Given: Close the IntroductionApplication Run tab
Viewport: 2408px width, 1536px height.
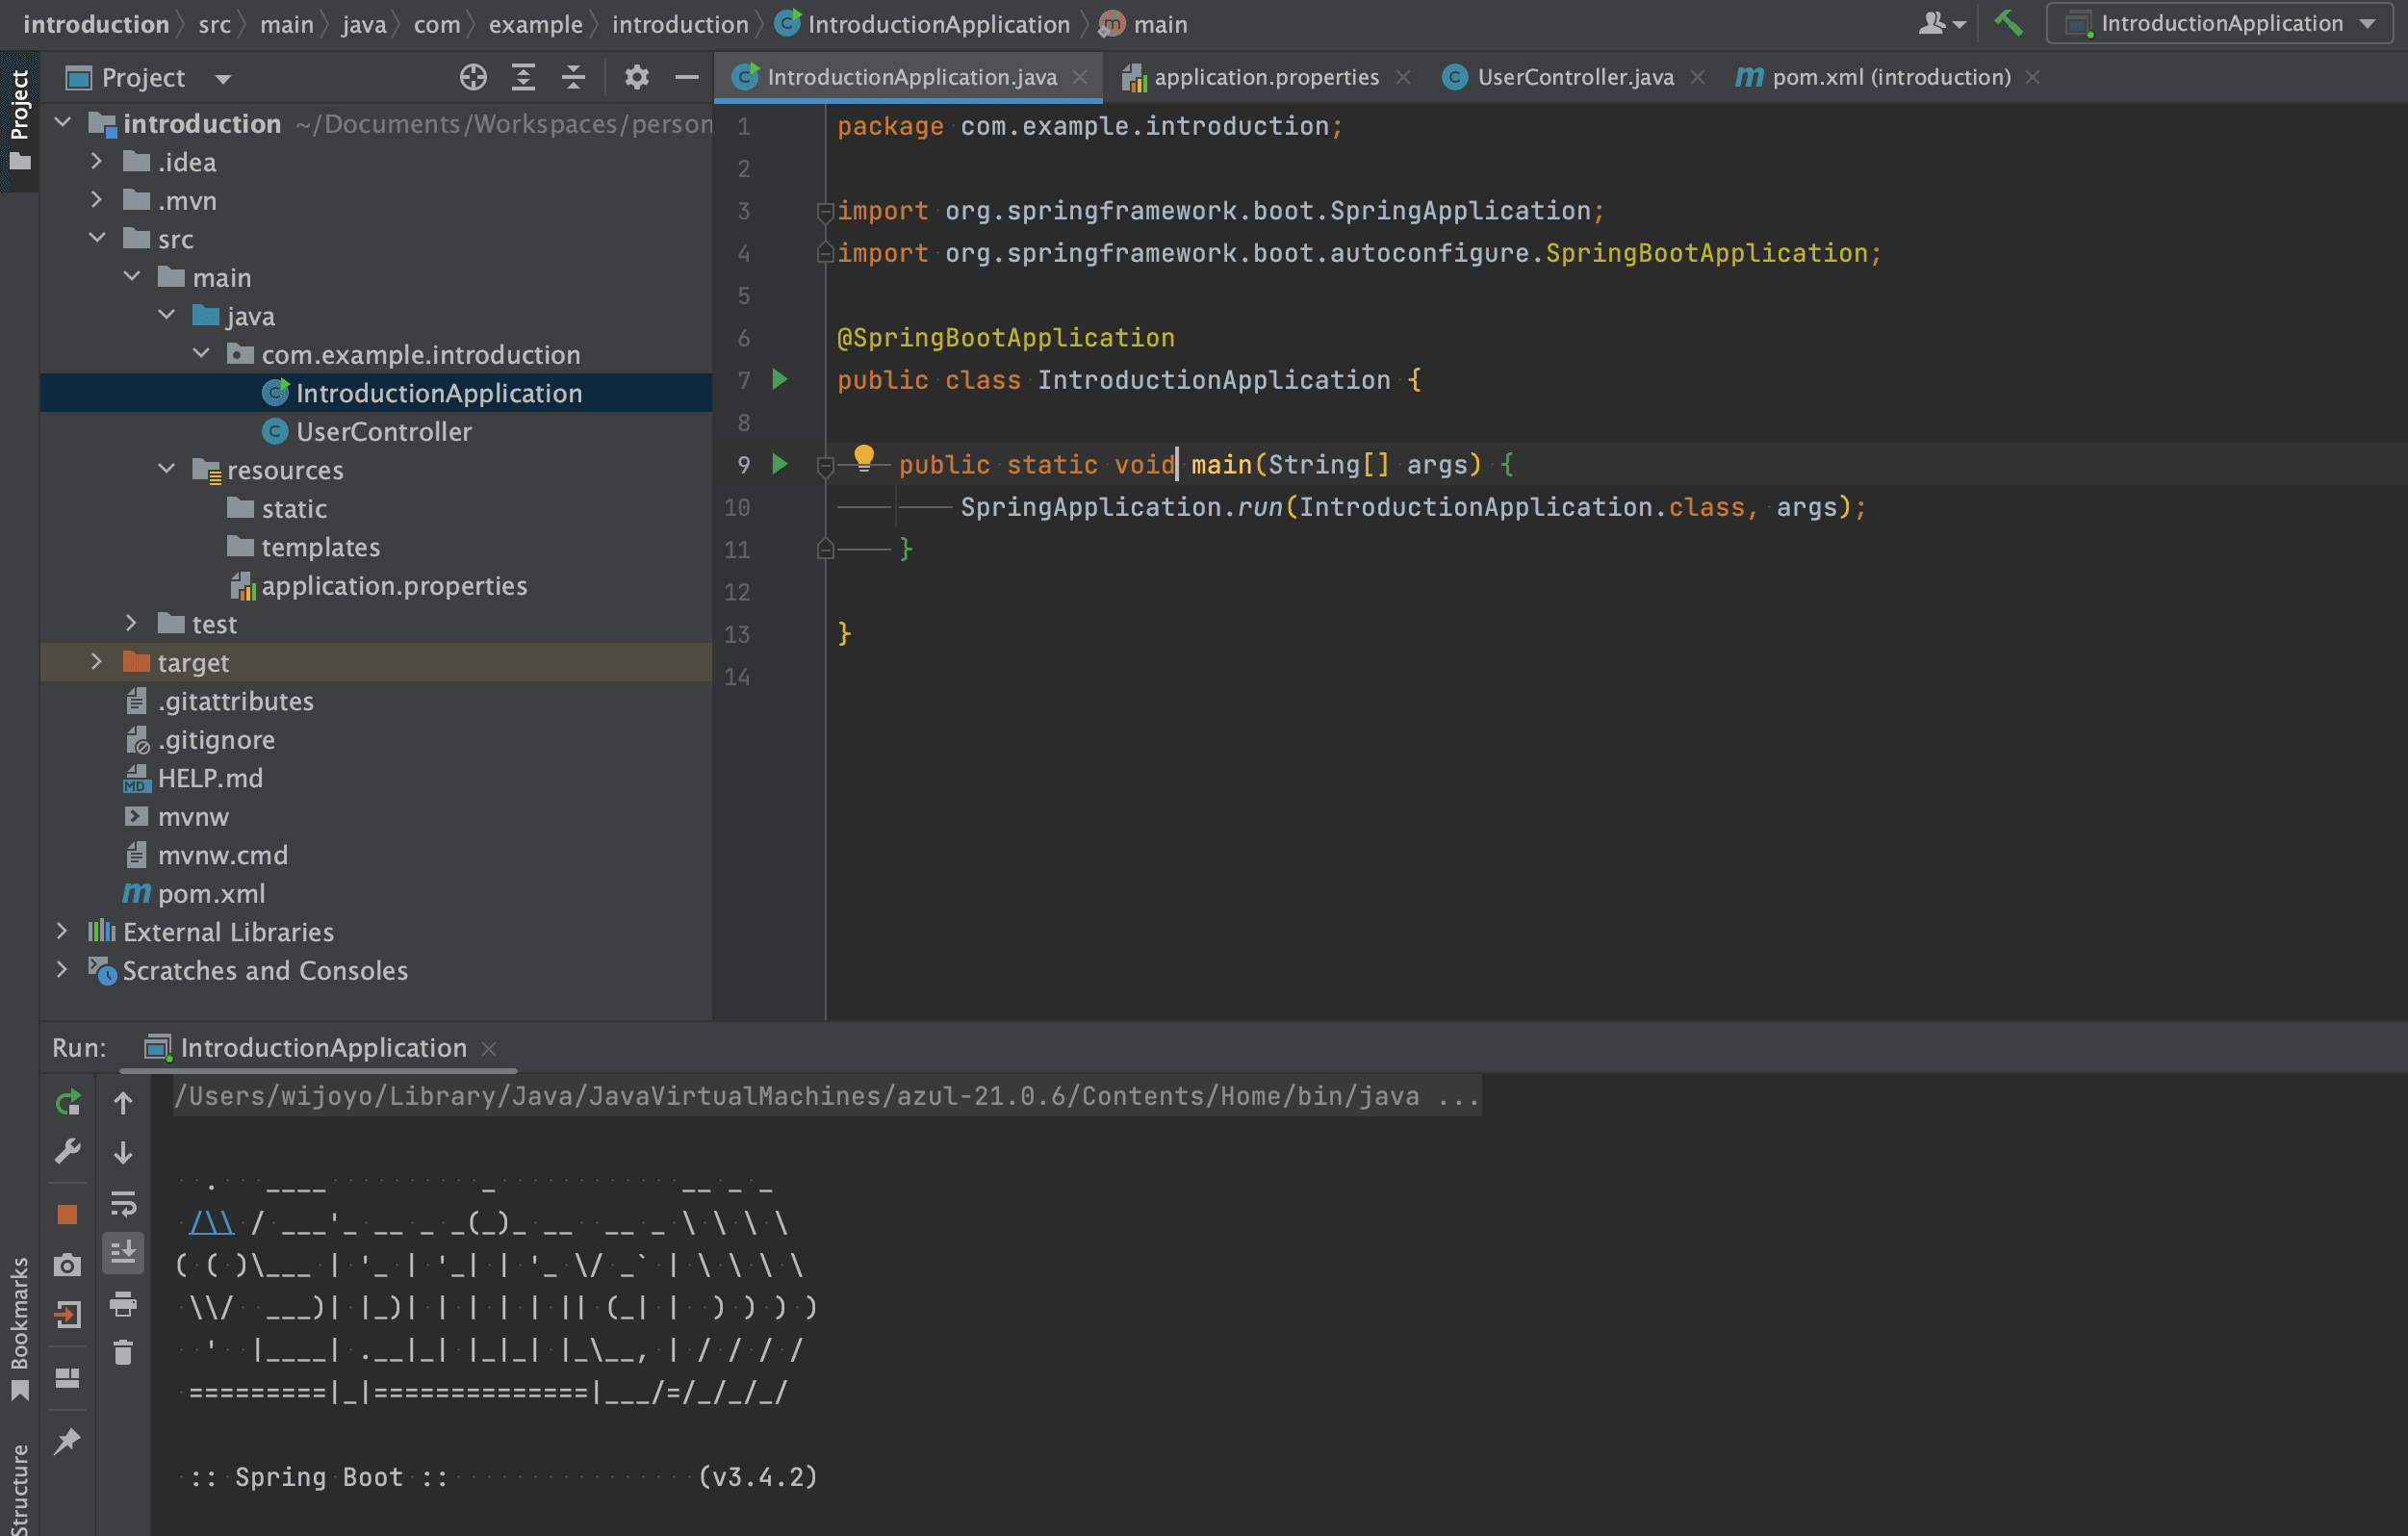Looking at the screenshot, I should [489, 1048].
